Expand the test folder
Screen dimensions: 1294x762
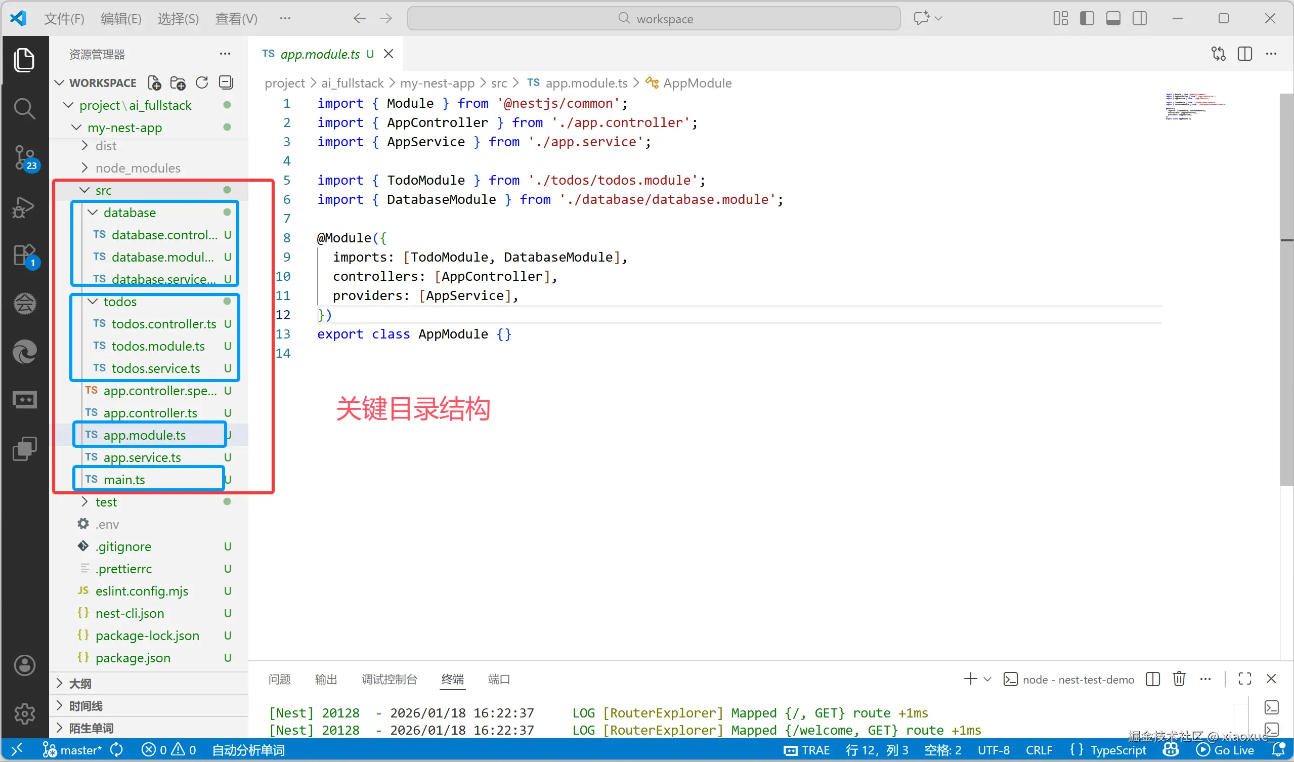point(106,501)
